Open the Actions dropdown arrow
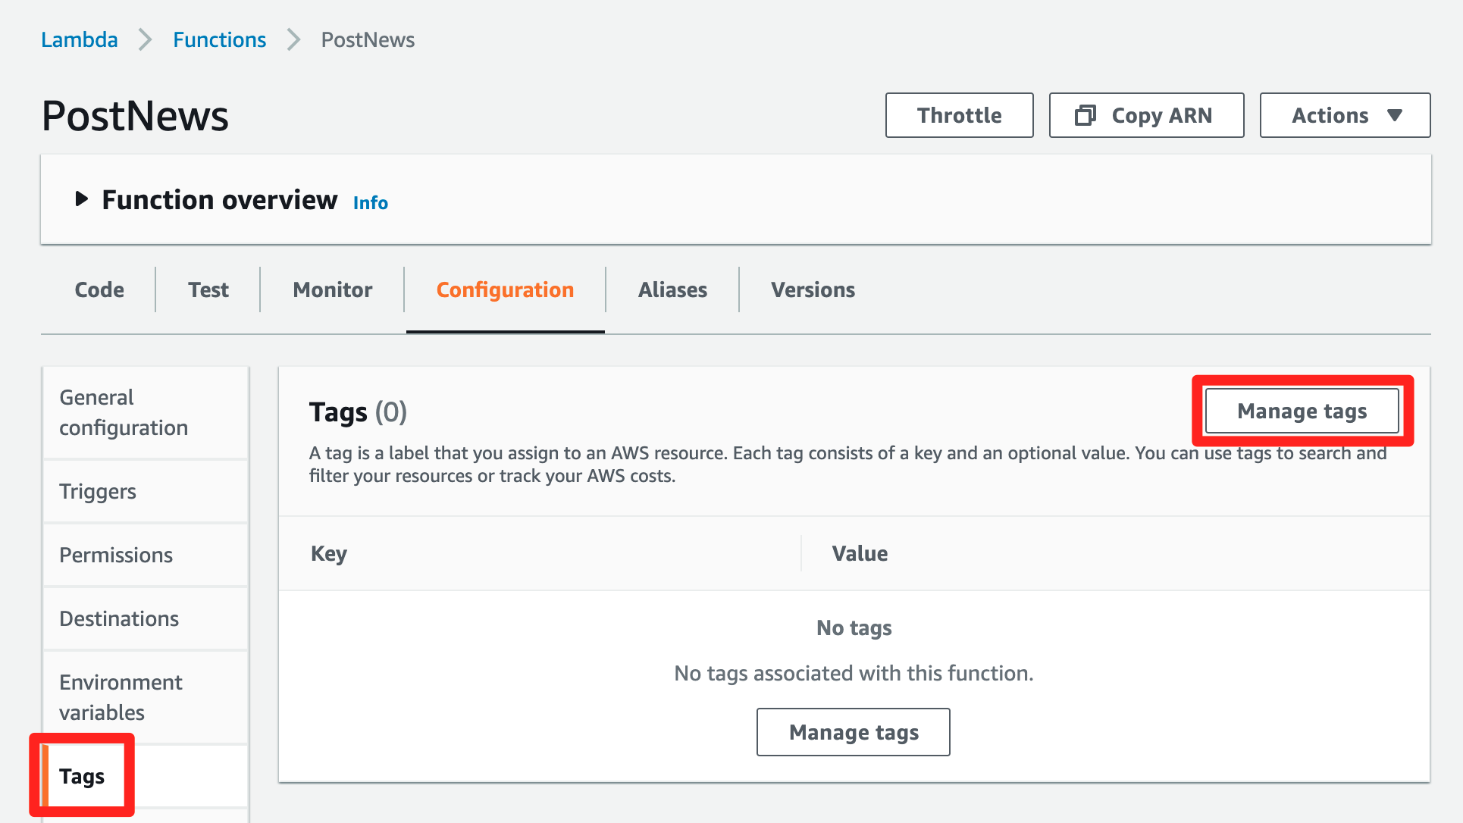 (1394, 115)
